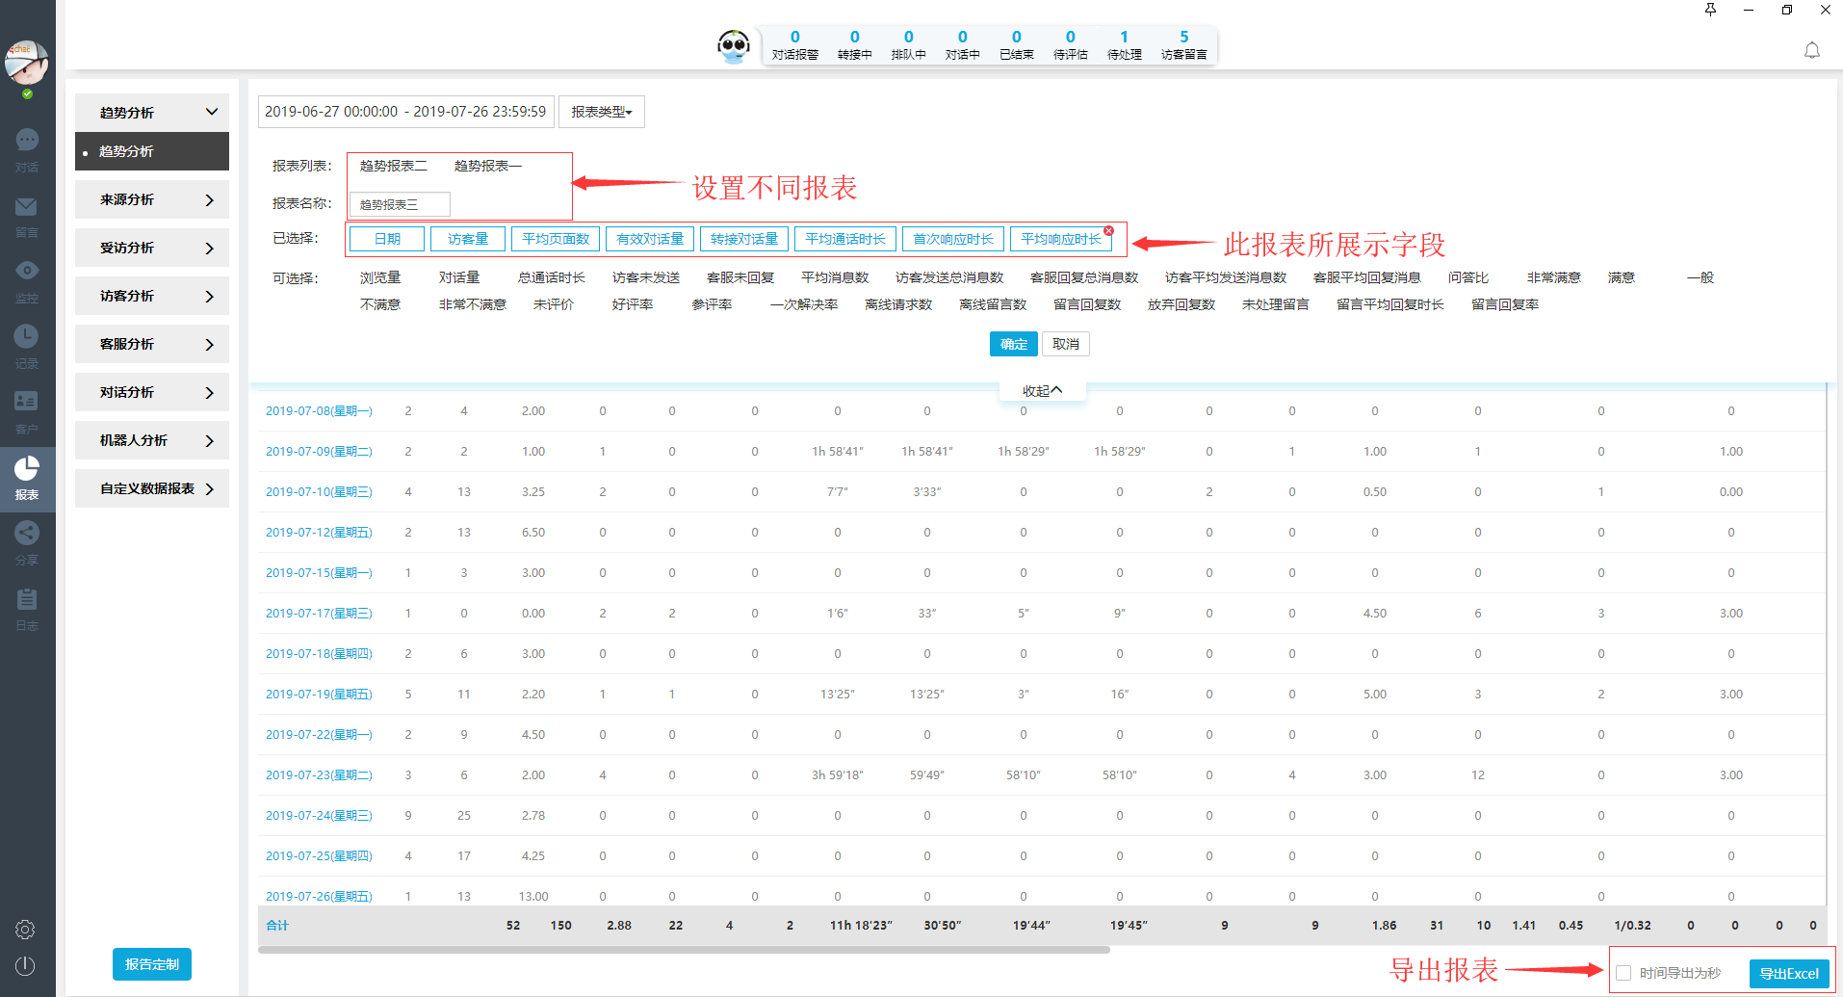
Task: Open the 分享 share icon
Action: click(27, 542)
